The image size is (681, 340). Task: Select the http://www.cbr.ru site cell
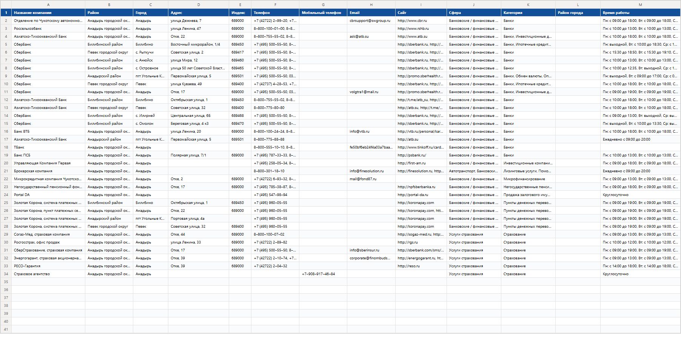421,21
